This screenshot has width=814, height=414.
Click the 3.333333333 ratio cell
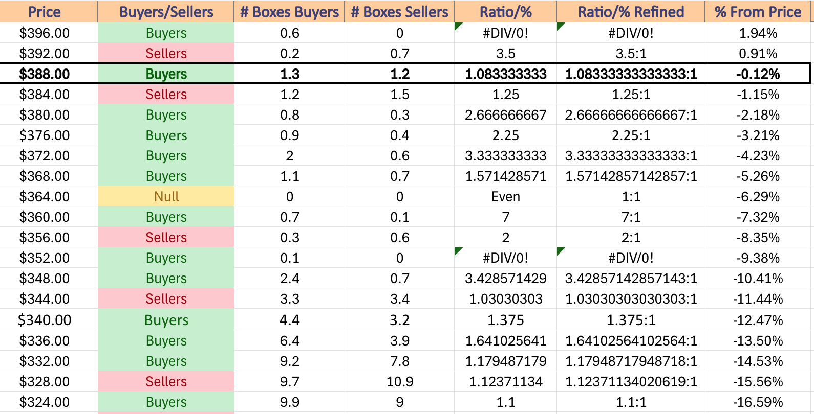pos(505,156)
